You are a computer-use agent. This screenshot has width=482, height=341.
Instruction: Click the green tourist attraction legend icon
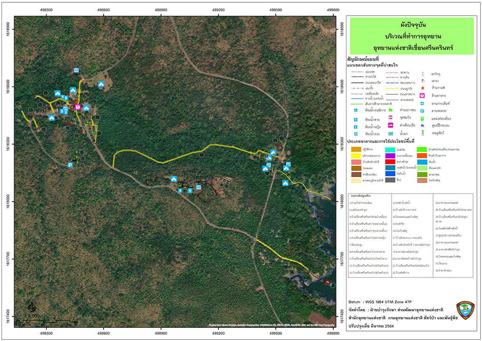click(x=422, y=118)
